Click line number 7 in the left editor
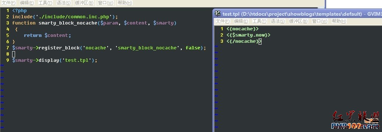The height and width of the screenshot is (132, 382). tap(8, 48)
